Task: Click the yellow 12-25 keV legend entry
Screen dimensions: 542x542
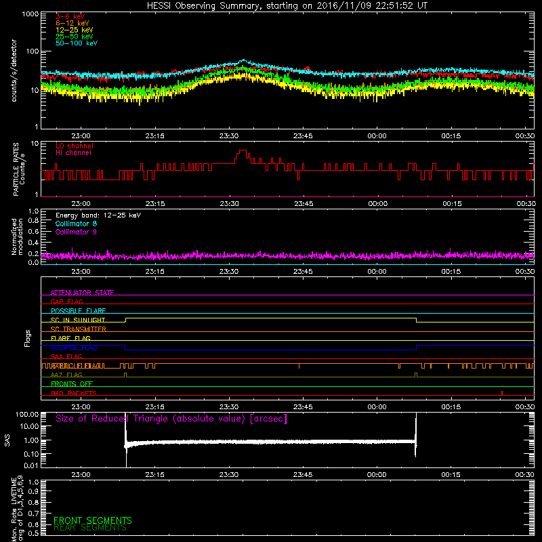Action: click(75, 30)
